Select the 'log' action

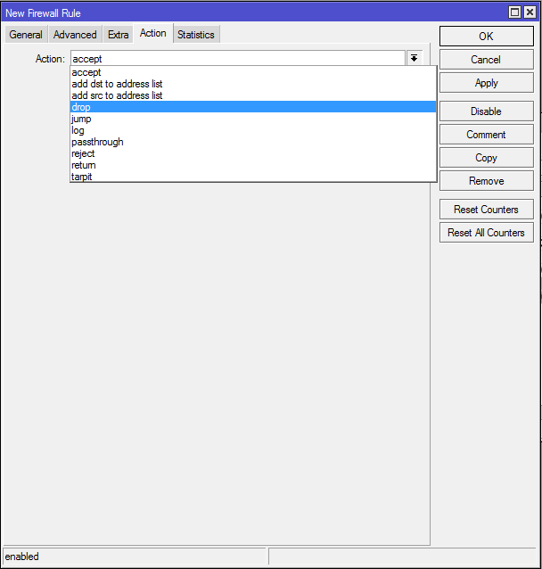(78, 130)
